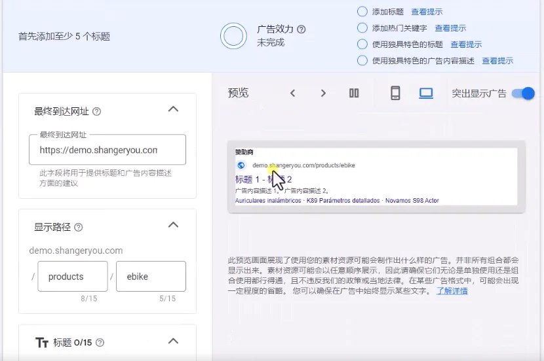Viewport: 544px width, 361px height.
Task: Open 查看提示 link for 添加热门关键字
Action: (450, 28)
